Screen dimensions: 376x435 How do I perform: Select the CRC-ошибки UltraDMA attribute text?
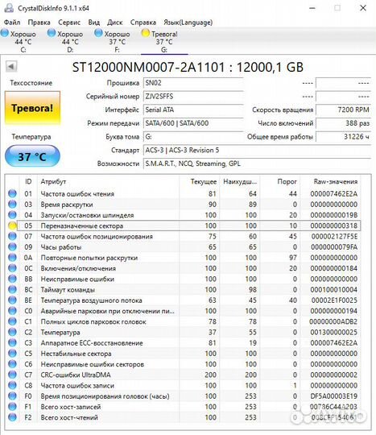pos(76,375)
